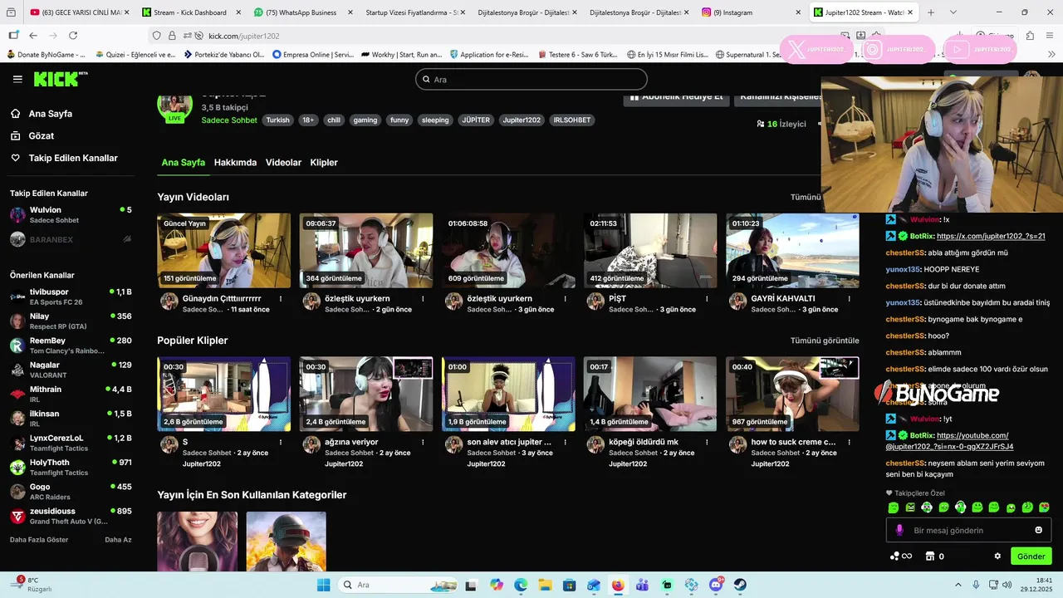Open options menu for clip S

click(281, 443)
